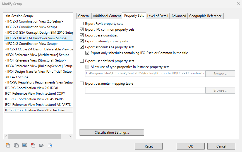This screenshot has width=242, height=152.
Task: Tick Export user defined property sets
Action: point(82,61)
